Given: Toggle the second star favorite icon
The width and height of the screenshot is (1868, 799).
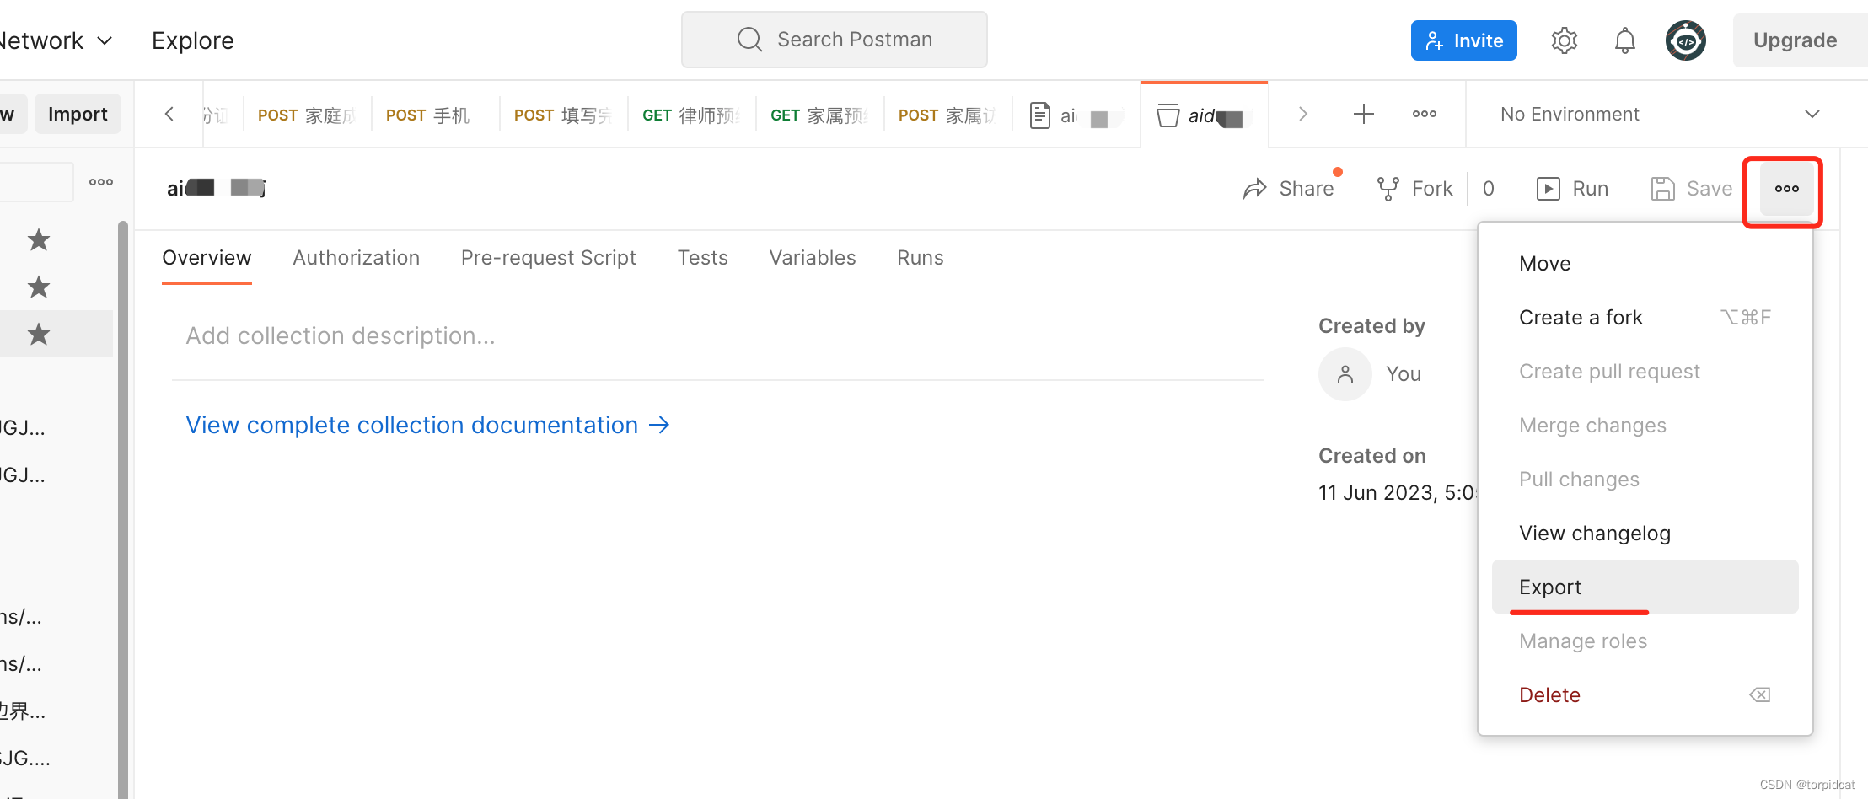Looking at the screenshot, I should tap(39, 287).
